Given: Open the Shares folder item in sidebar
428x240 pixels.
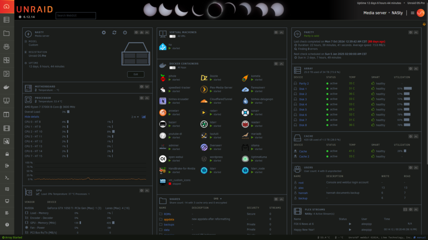Looking at the screenshot, I should 7,33.
